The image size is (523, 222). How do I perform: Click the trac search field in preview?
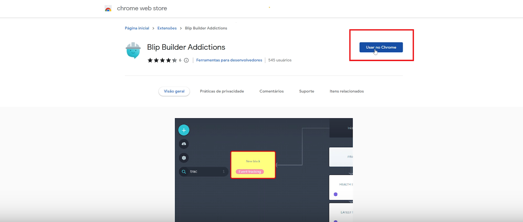click(x=203, y=172)
